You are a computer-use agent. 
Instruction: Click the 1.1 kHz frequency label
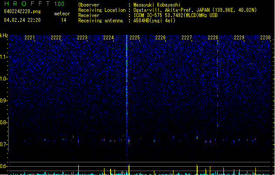pos(4,57)
